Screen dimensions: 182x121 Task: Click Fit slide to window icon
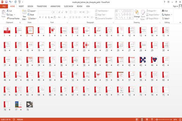click(x=180, y=119)
